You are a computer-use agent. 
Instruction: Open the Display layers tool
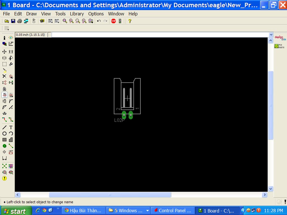tap(4, 44)
